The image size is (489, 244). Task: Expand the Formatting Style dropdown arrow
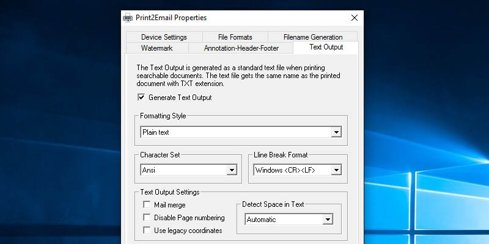[336, 132]
